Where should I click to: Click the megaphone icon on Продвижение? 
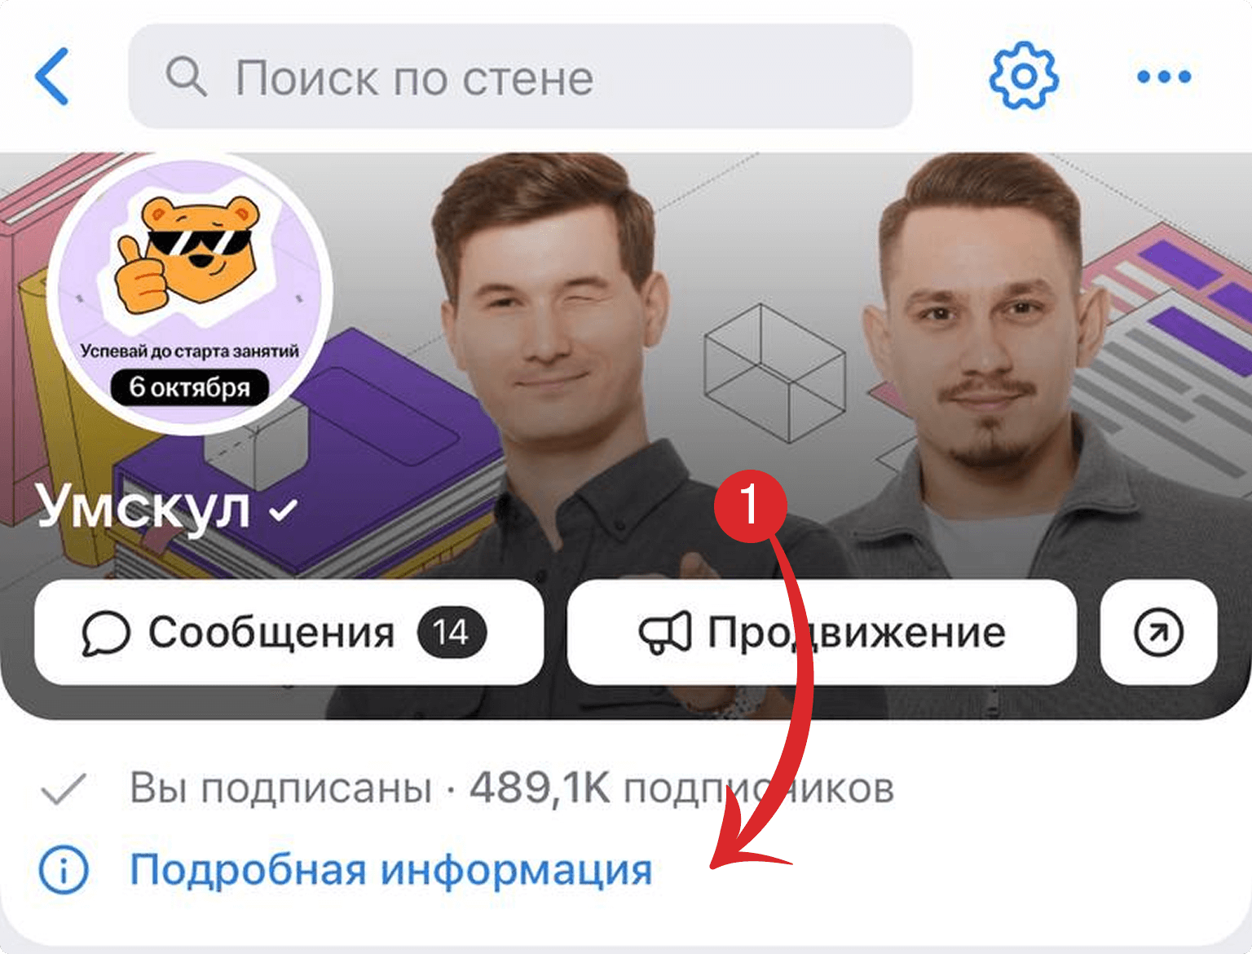point(665,633)
